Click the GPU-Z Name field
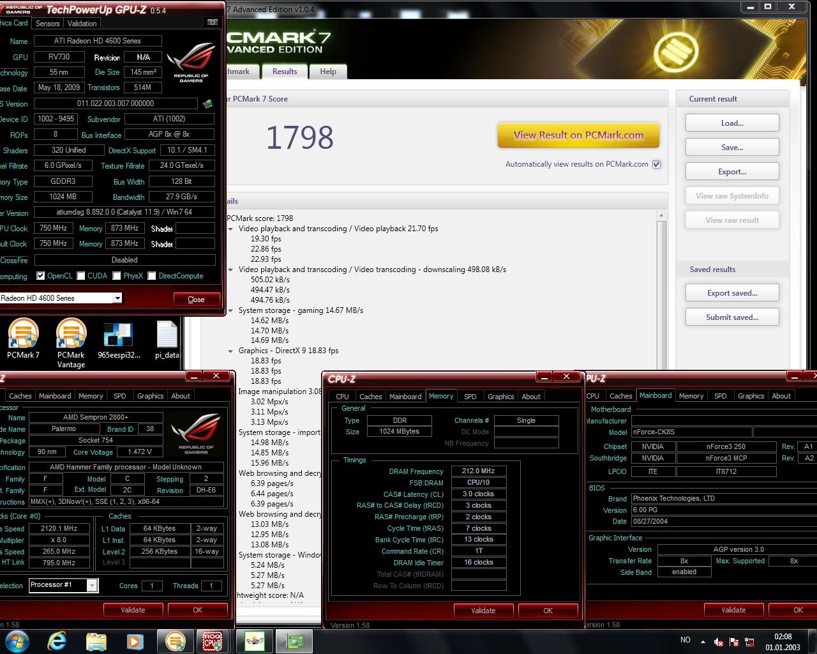 click(98, 41)
